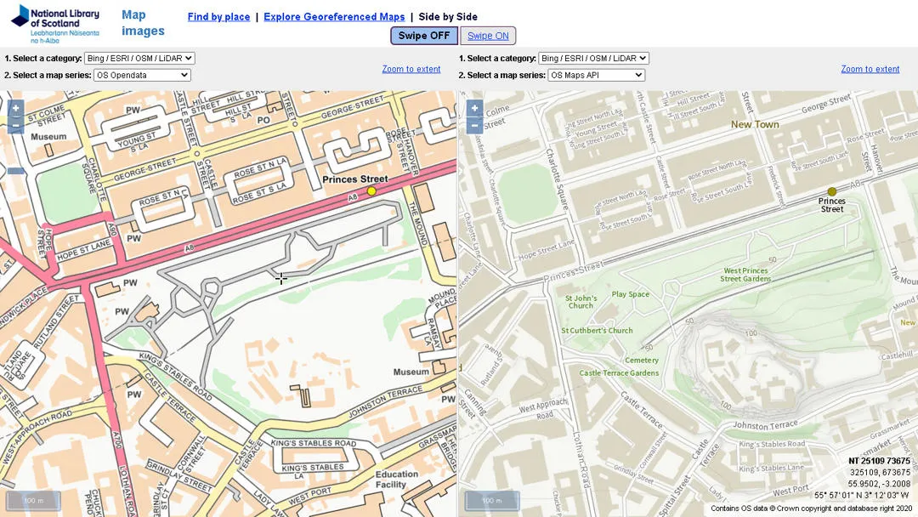
Task: Click the zoom out icon on the right map
Action: (x=473, y=125)
